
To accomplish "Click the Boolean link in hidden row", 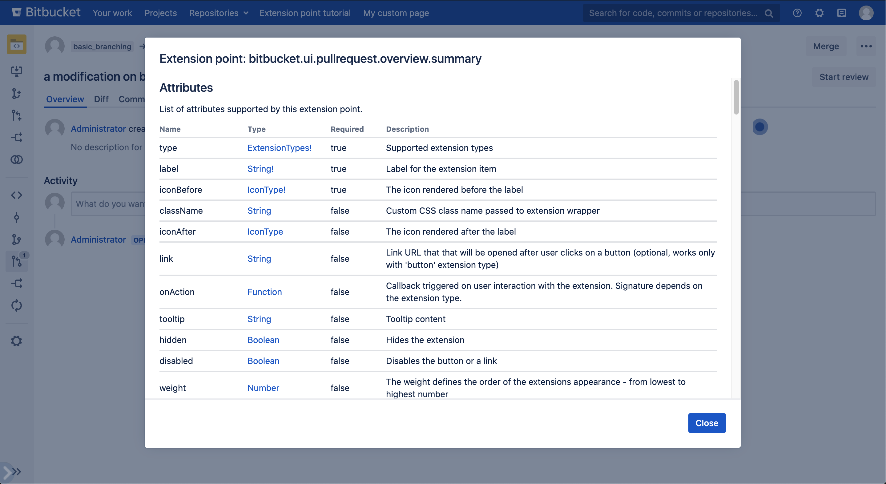I will [x=263, y=340].
